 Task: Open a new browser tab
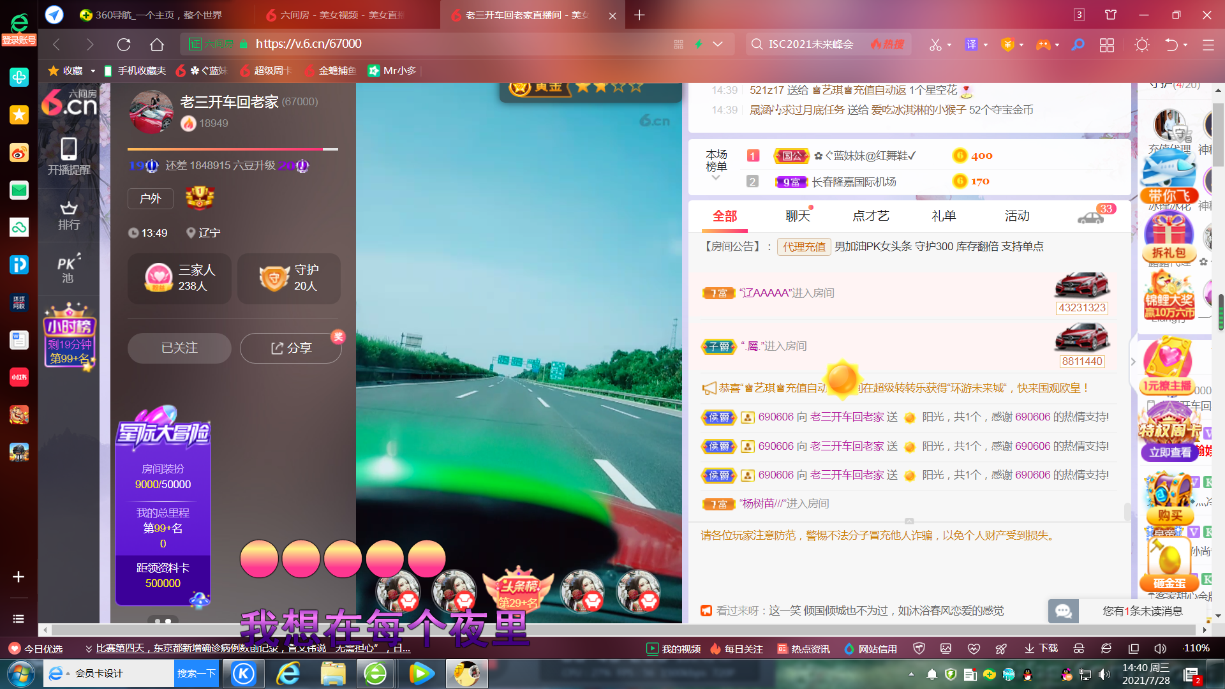pyautogui.click(x=639, y=15)
